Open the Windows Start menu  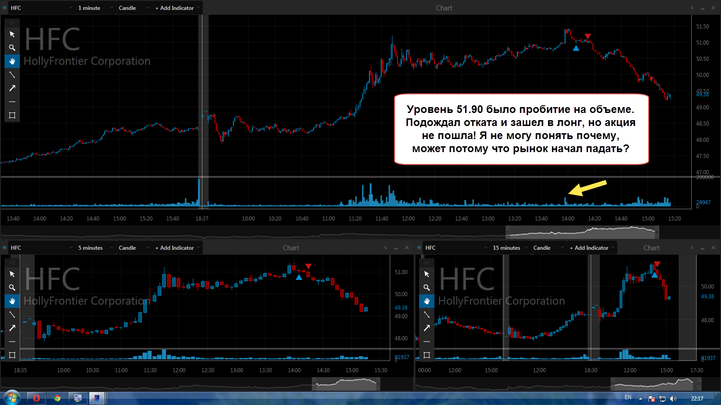pyautogui.click(x=12, y=398)
